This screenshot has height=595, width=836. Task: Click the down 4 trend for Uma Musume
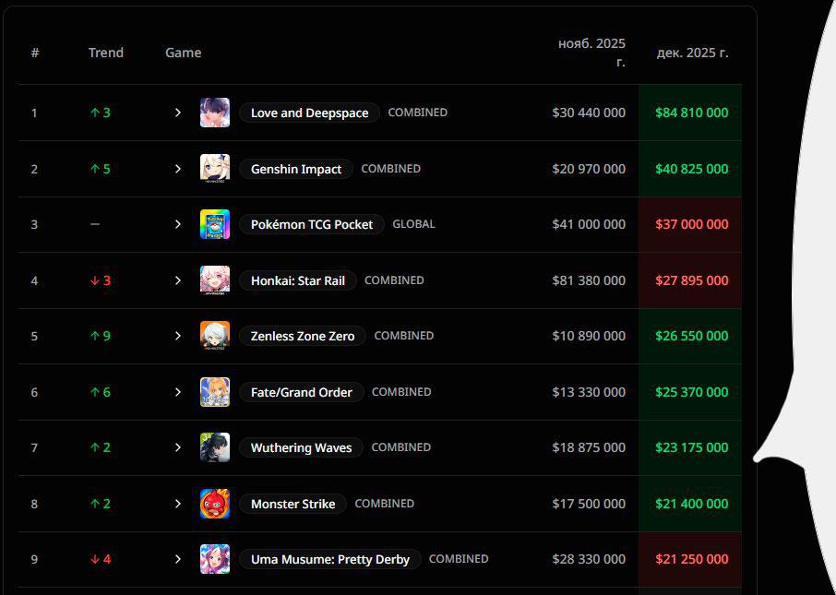tap(101, 559)
